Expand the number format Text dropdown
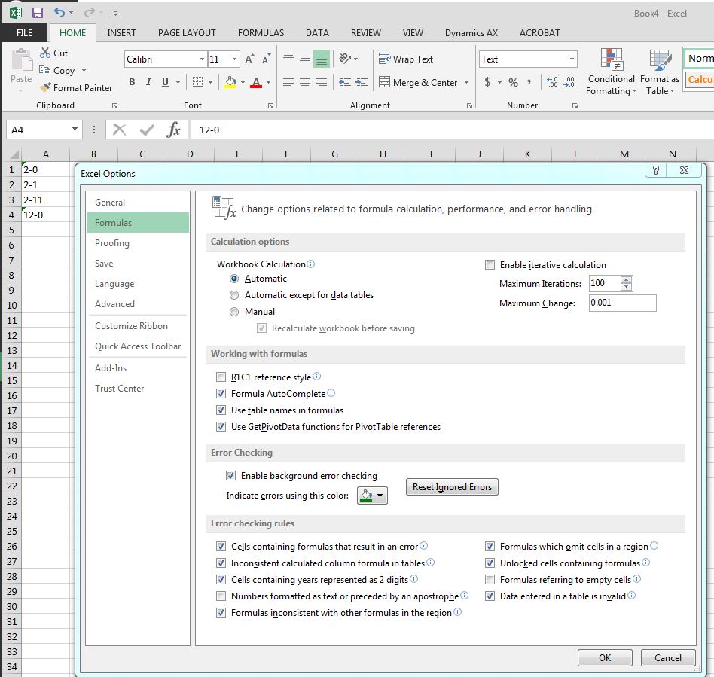 point(572,59)
